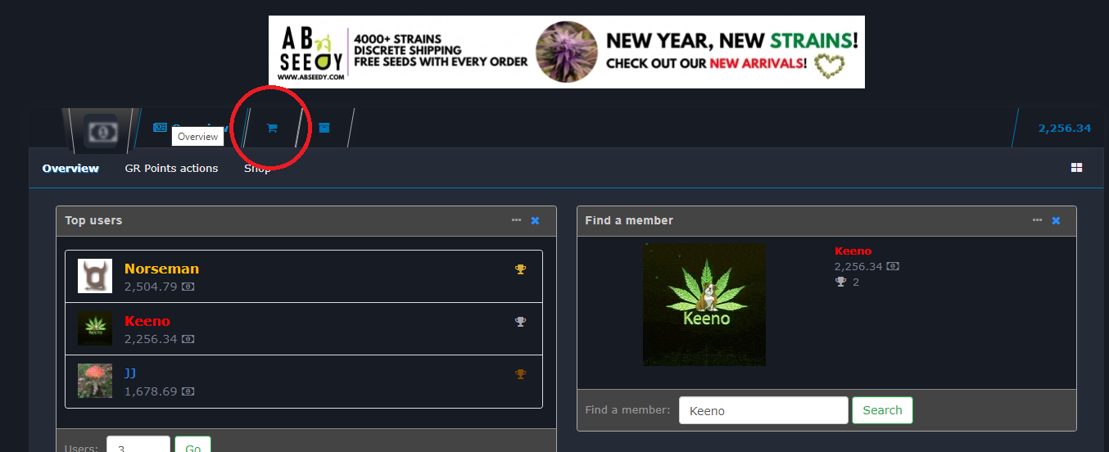Click JJ's bronze trophy icon
The height and width of the screenshot is (452, 1109).
pos(520,374)
